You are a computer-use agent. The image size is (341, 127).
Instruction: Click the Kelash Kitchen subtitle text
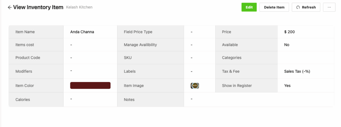[79, 7]
